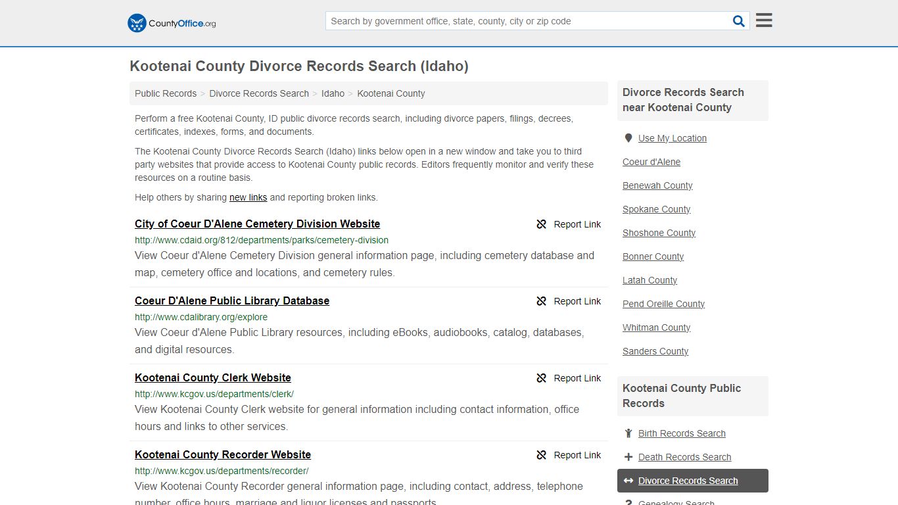Open City of Coeur D'Alene Cemetery Division Website
Image resolution: width=898 pixels, height=505 pixels.
pos(257,224)
